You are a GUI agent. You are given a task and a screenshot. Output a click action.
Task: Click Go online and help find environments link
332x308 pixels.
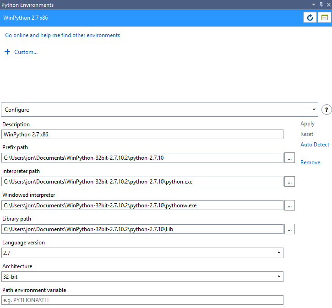(x=62, y=35)
